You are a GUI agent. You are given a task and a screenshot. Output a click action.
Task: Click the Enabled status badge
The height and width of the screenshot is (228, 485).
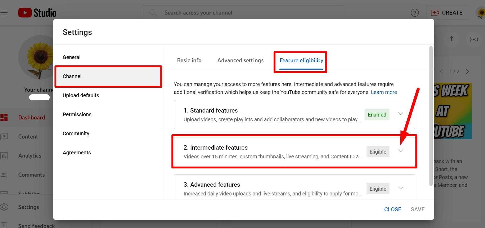pos(377,115)
